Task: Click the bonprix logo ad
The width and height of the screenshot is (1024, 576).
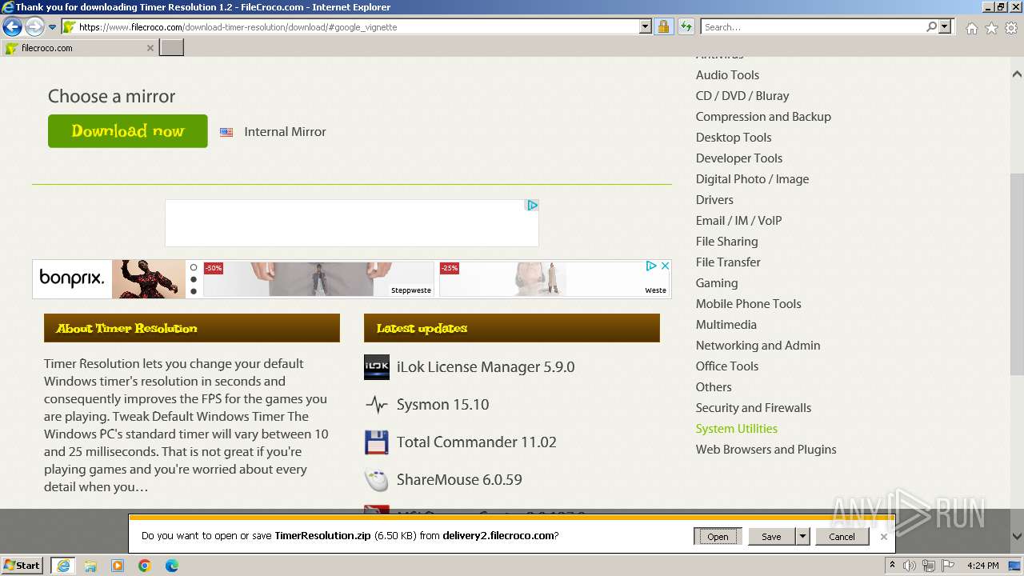Action: (72, 279)
